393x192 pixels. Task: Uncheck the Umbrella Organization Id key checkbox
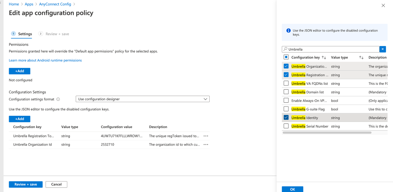point(286,66)
